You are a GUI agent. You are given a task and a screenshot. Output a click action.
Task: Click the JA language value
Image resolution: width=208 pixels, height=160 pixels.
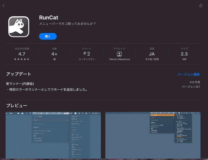coord(152,54)
